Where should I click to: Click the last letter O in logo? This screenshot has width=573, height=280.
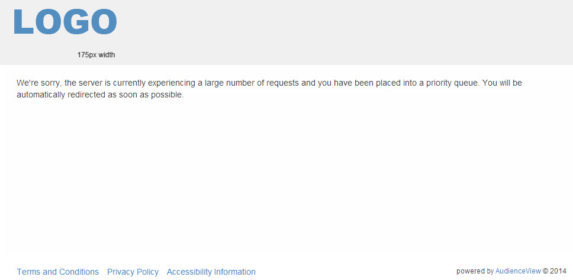[x=104, y=22]
